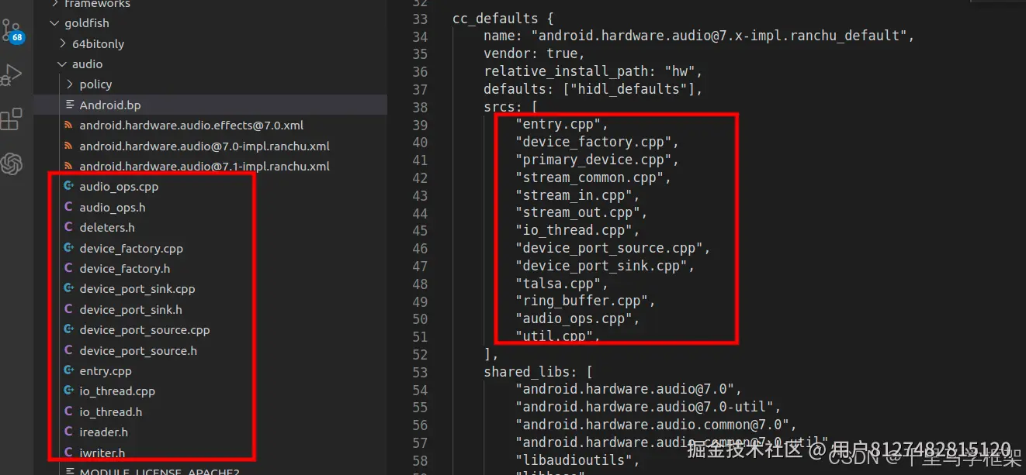Click the shared_libs: [ line
This screenshot has height=475, width=1026.
[538, 372]
